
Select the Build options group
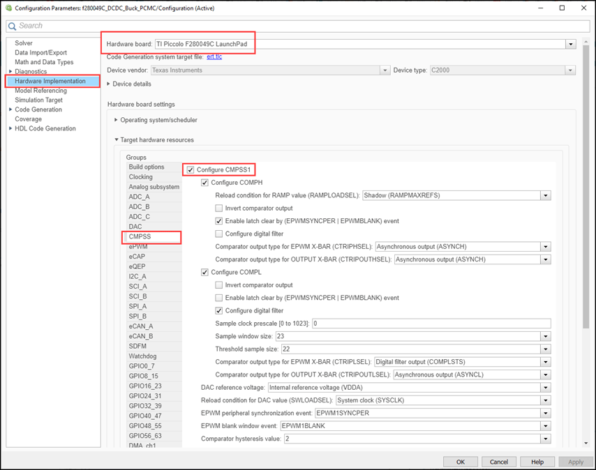point(154,167)
